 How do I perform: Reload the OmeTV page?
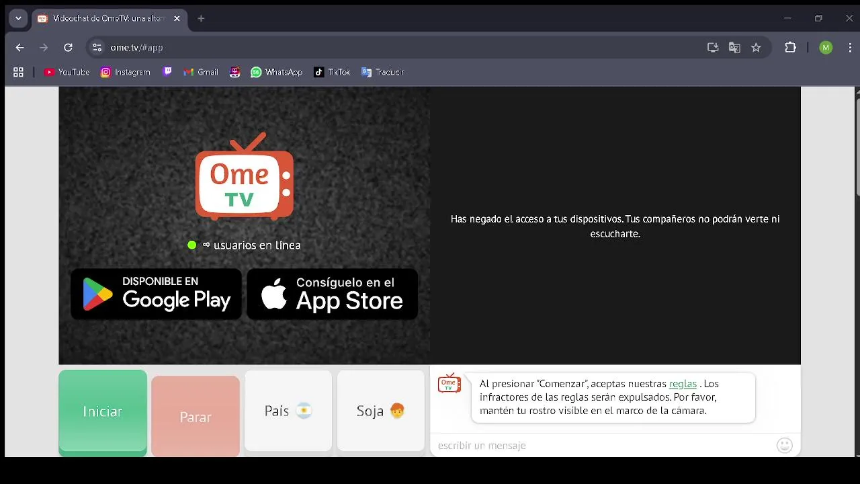tap(68, 48)
